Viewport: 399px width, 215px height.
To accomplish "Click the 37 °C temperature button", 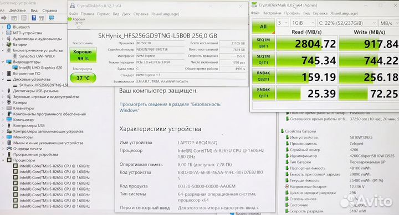I will point(83,78).
